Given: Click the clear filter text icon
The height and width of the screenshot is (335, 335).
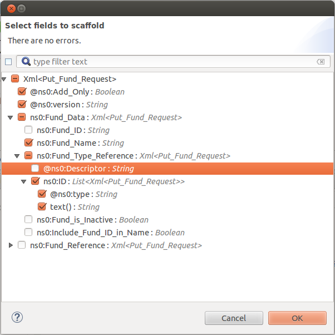Looking at the screenshot, I should [321, 62].
